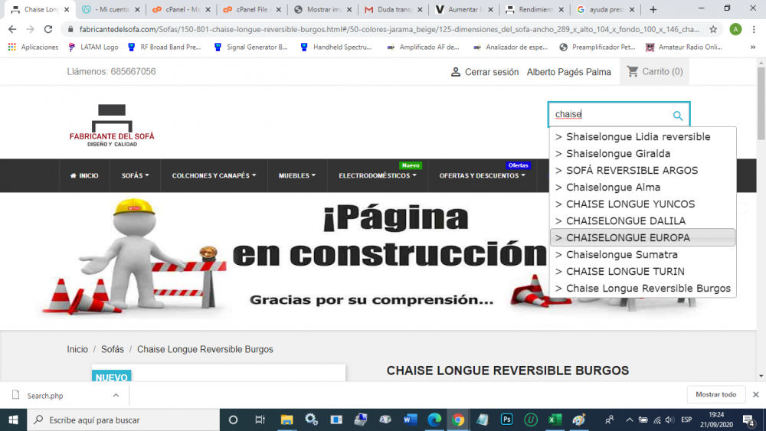Open Task View on the taskbar
Screen dimensions: 766x431
tap(260, 420)
